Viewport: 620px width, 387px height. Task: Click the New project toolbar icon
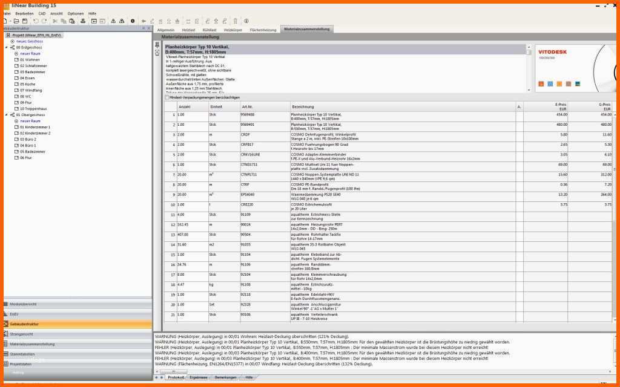tap(5, 21)
